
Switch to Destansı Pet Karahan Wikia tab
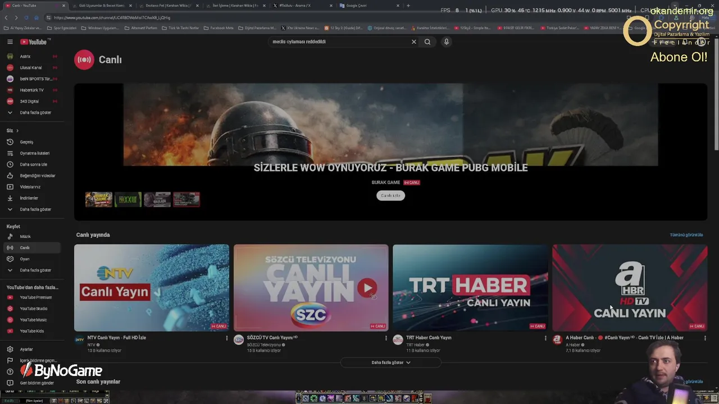(x=168, y=6)
